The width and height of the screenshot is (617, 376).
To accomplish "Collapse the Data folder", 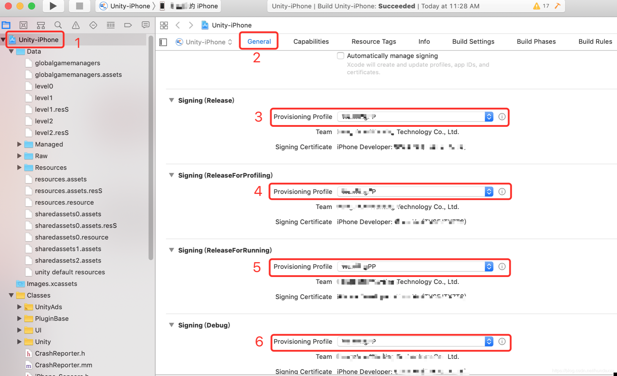I will pos(11,52).
